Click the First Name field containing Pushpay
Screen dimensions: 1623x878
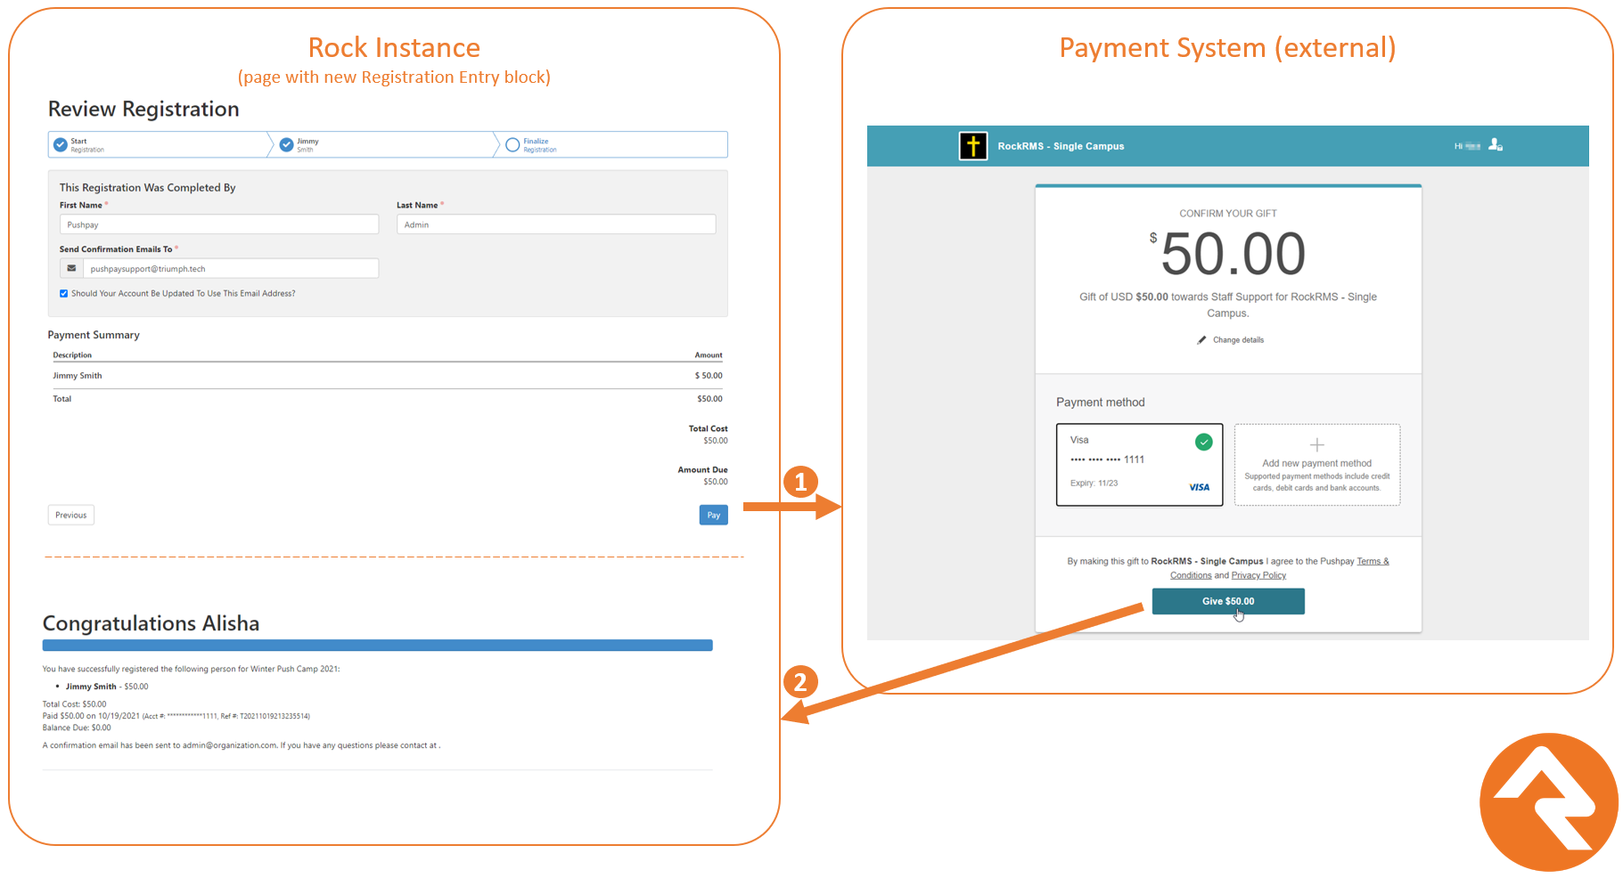pos(219,224)
